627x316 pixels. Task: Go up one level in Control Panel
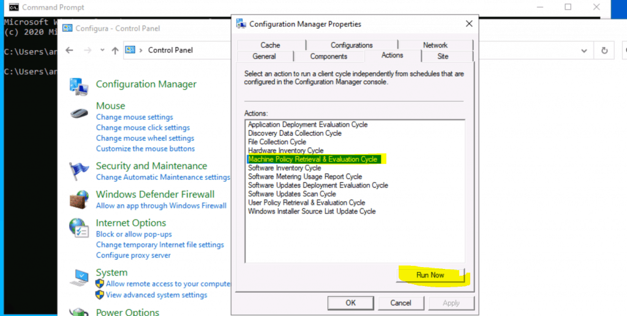coord(115,50)
